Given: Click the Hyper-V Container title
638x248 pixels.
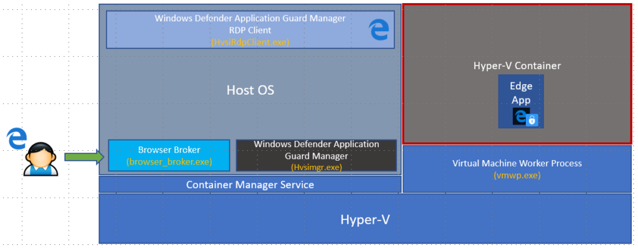Looking at the screenshot, I should click(x=517, y=65).
